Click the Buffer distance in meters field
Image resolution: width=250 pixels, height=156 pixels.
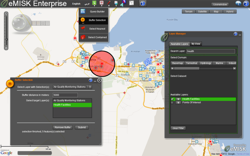tap(65, 95)
